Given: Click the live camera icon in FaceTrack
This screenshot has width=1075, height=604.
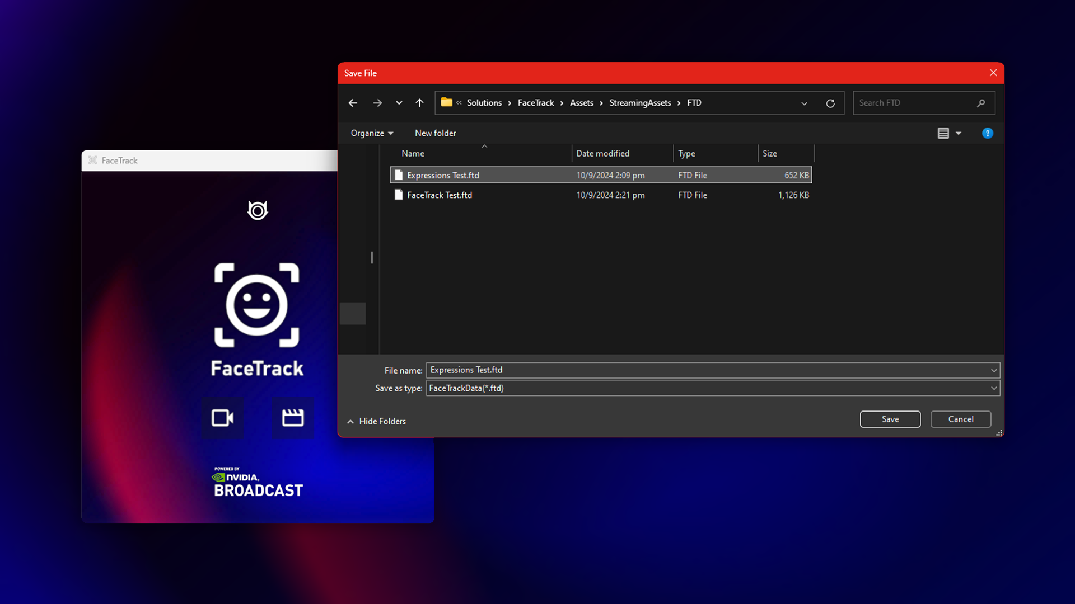Looking at the screenshot, I should [x=222, y=418].
